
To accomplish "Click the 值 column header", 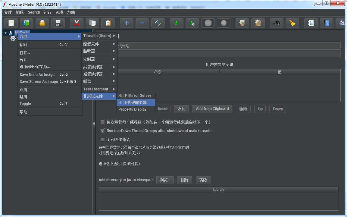I will pyautogui.click(x=280, y=72).
